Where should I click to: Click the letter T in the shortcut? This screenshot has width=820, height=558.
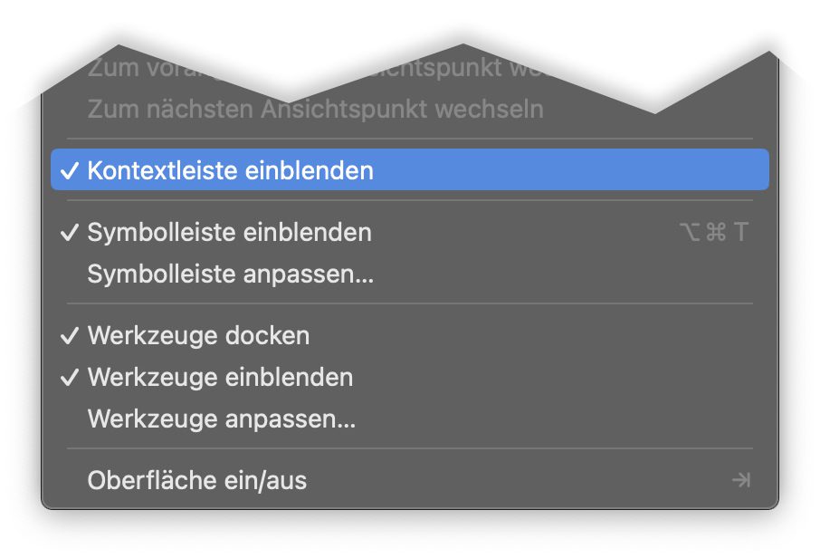pyautogui.click(x=740, y=233)
